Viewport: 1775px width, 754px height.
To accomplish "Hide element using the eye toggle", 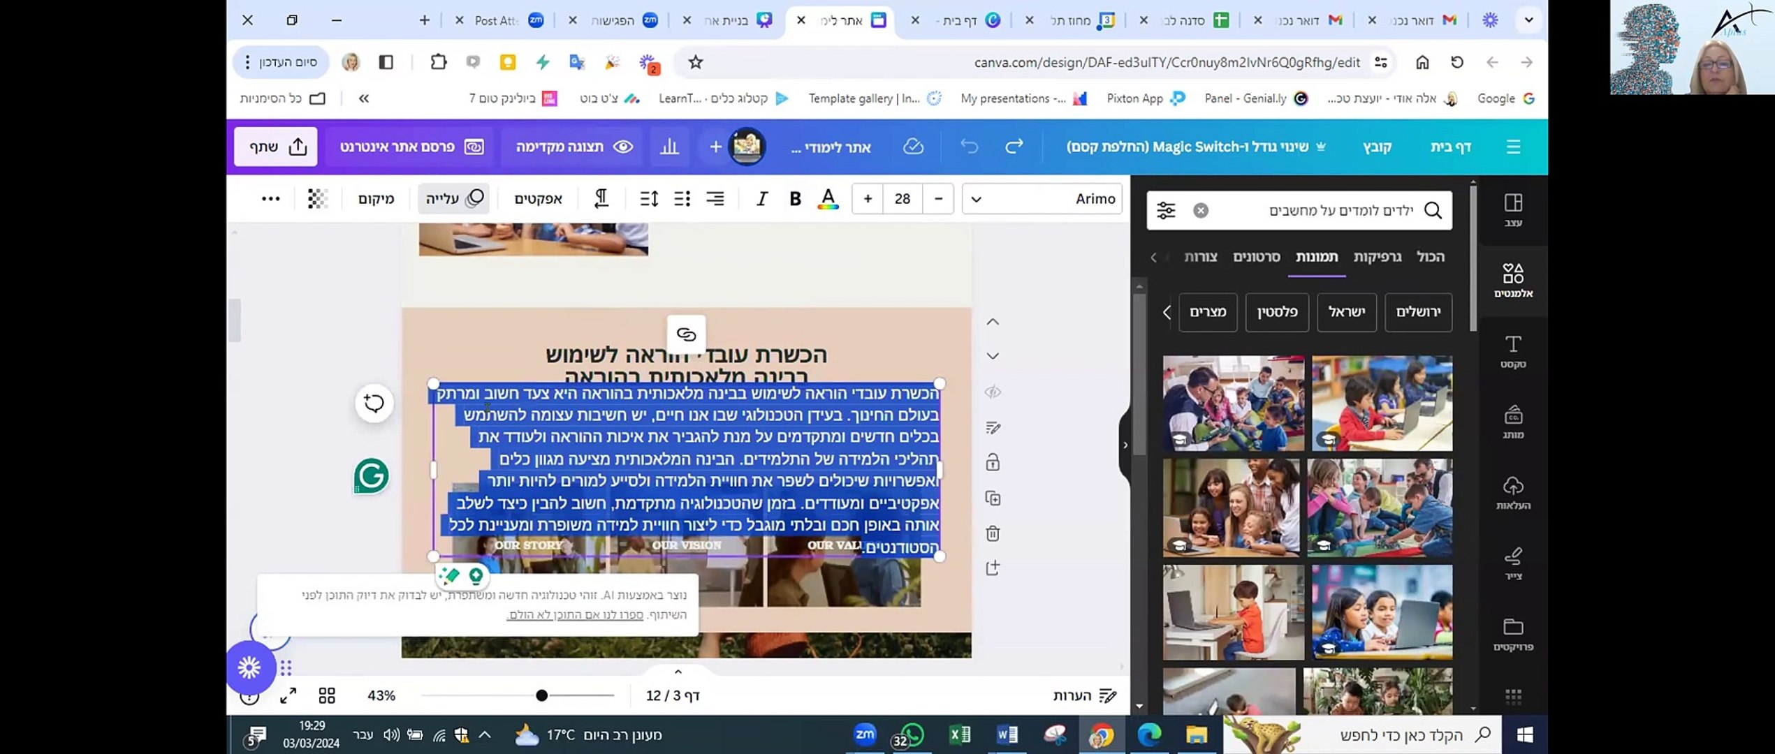I will click(x=993, y=392).
